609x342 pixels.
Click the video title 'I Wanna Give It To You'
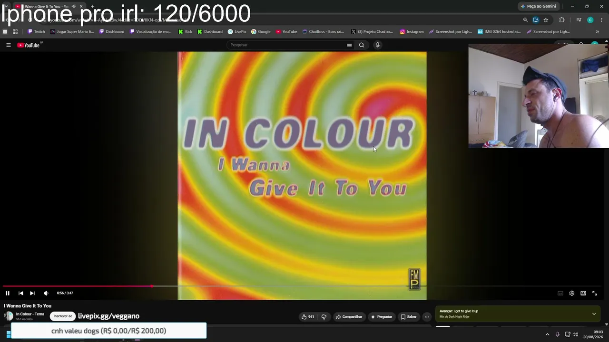28,306
